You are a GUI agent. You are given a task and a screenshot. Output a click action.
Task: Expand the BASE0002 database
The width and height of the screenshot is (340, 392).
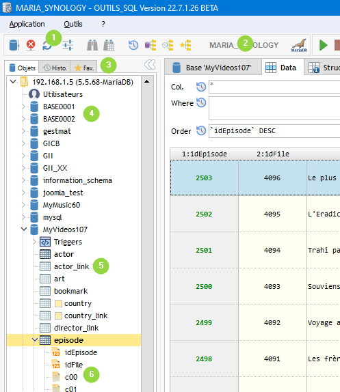[x=23, y=119]
